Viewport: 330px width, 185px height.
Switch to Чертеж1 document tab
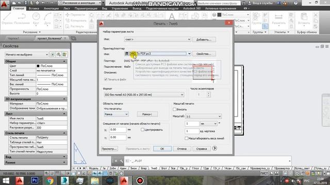(x=13, y=39)
